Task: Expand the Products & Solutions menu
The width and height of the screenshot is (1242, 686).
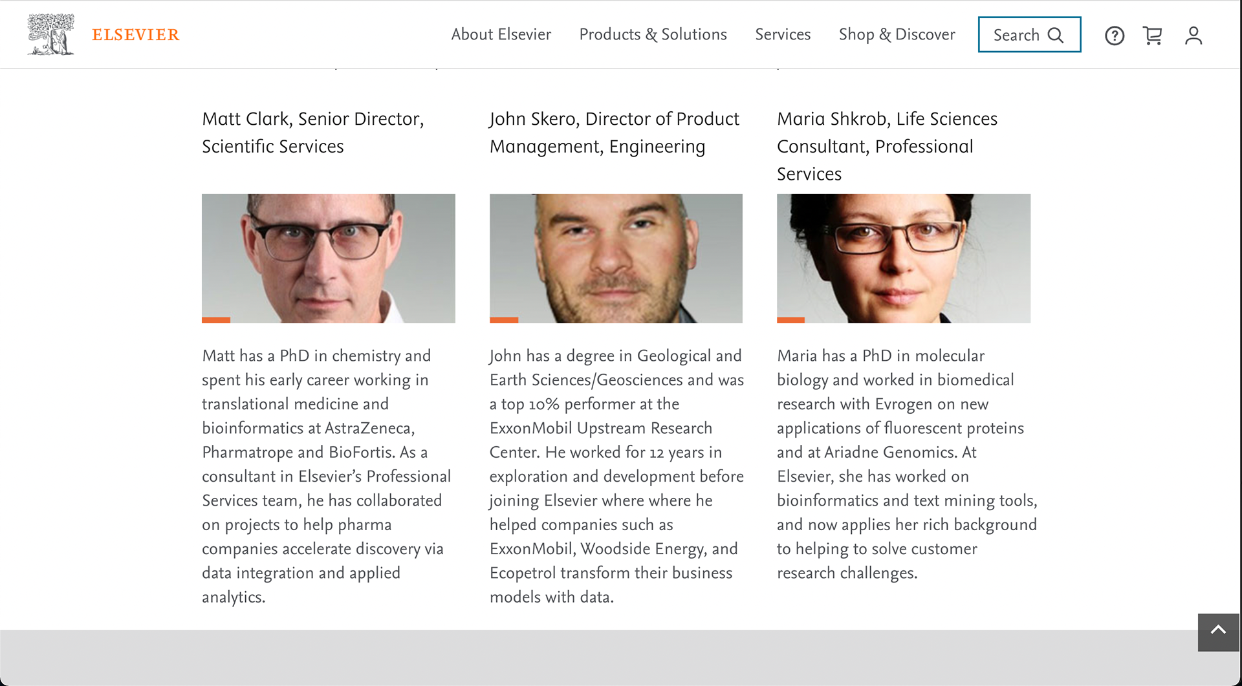Action: (653, 34)
